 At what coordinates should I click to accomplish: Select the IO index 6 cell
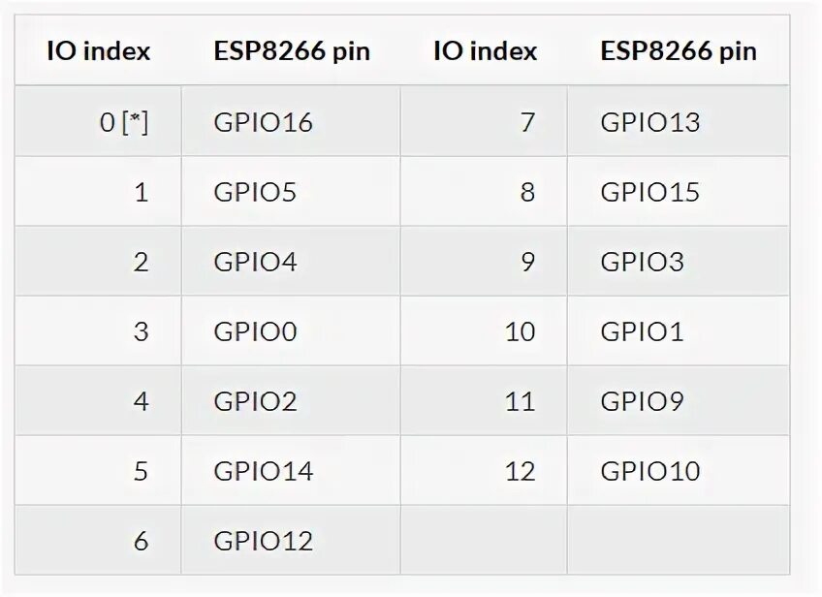tap(98, 540)
